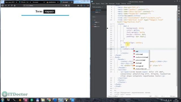181x102 pixels.
Task: Reload the page in Firefox
Action: coord(12,5)
